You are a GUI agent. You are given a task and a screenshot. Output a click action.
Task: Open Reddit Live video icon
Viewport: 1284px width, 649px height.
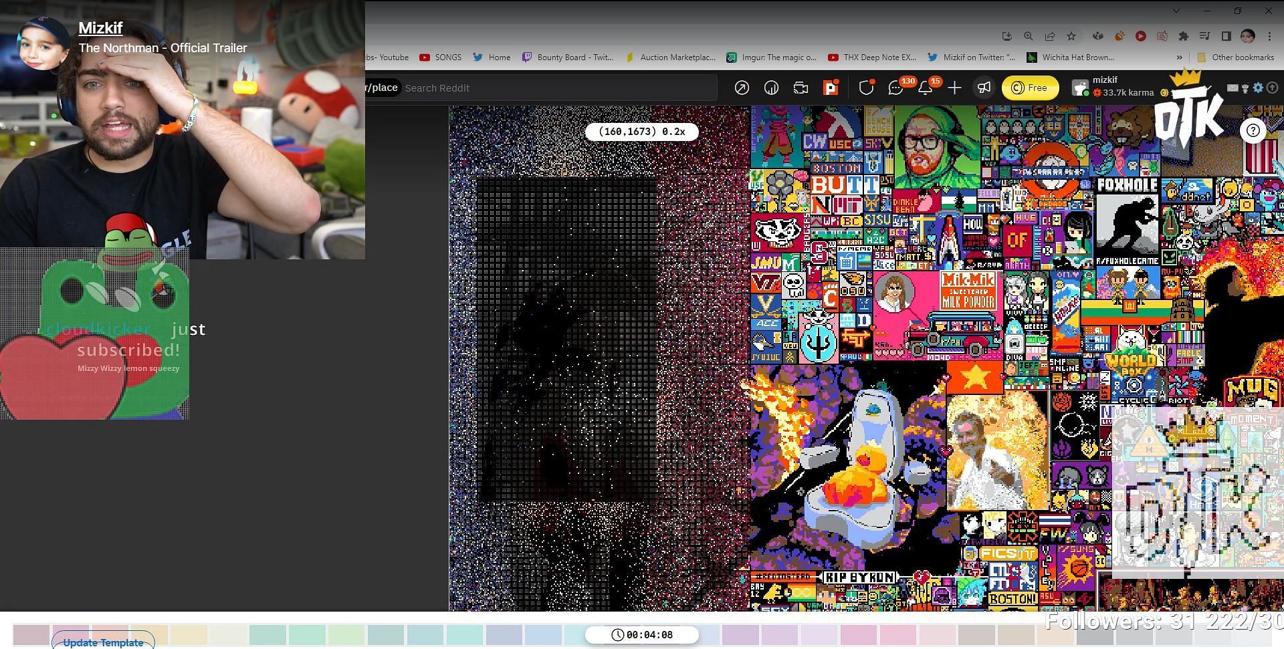tap(800, 88)
